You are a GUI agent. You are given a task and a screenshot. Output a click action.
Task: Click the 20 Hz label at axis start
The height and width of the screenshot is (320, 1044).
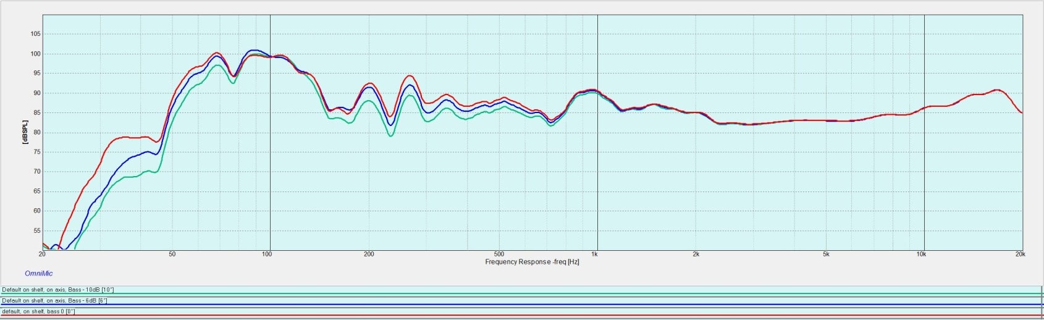pyautogui.click(x=42, y=254)
